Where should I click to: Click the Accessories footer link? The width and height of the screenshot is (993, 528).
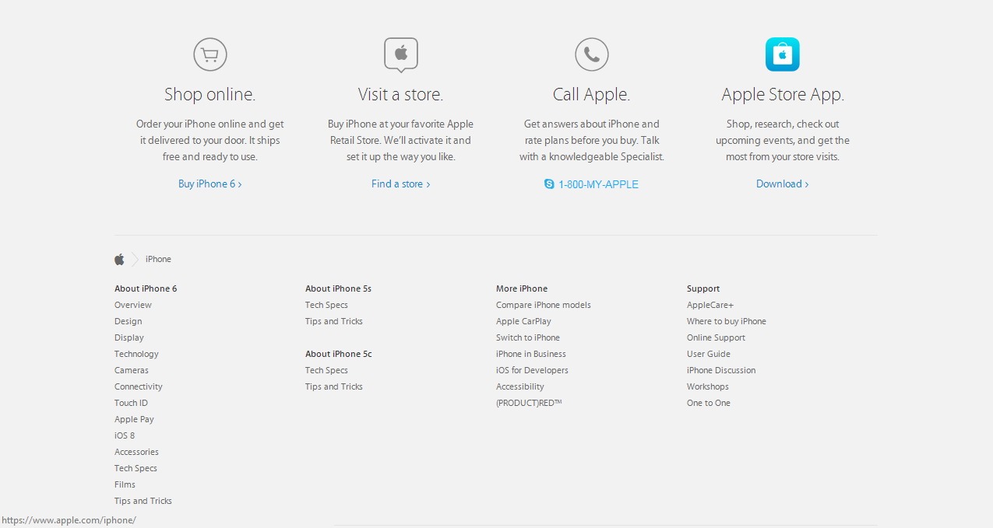[x=136, y=452]
